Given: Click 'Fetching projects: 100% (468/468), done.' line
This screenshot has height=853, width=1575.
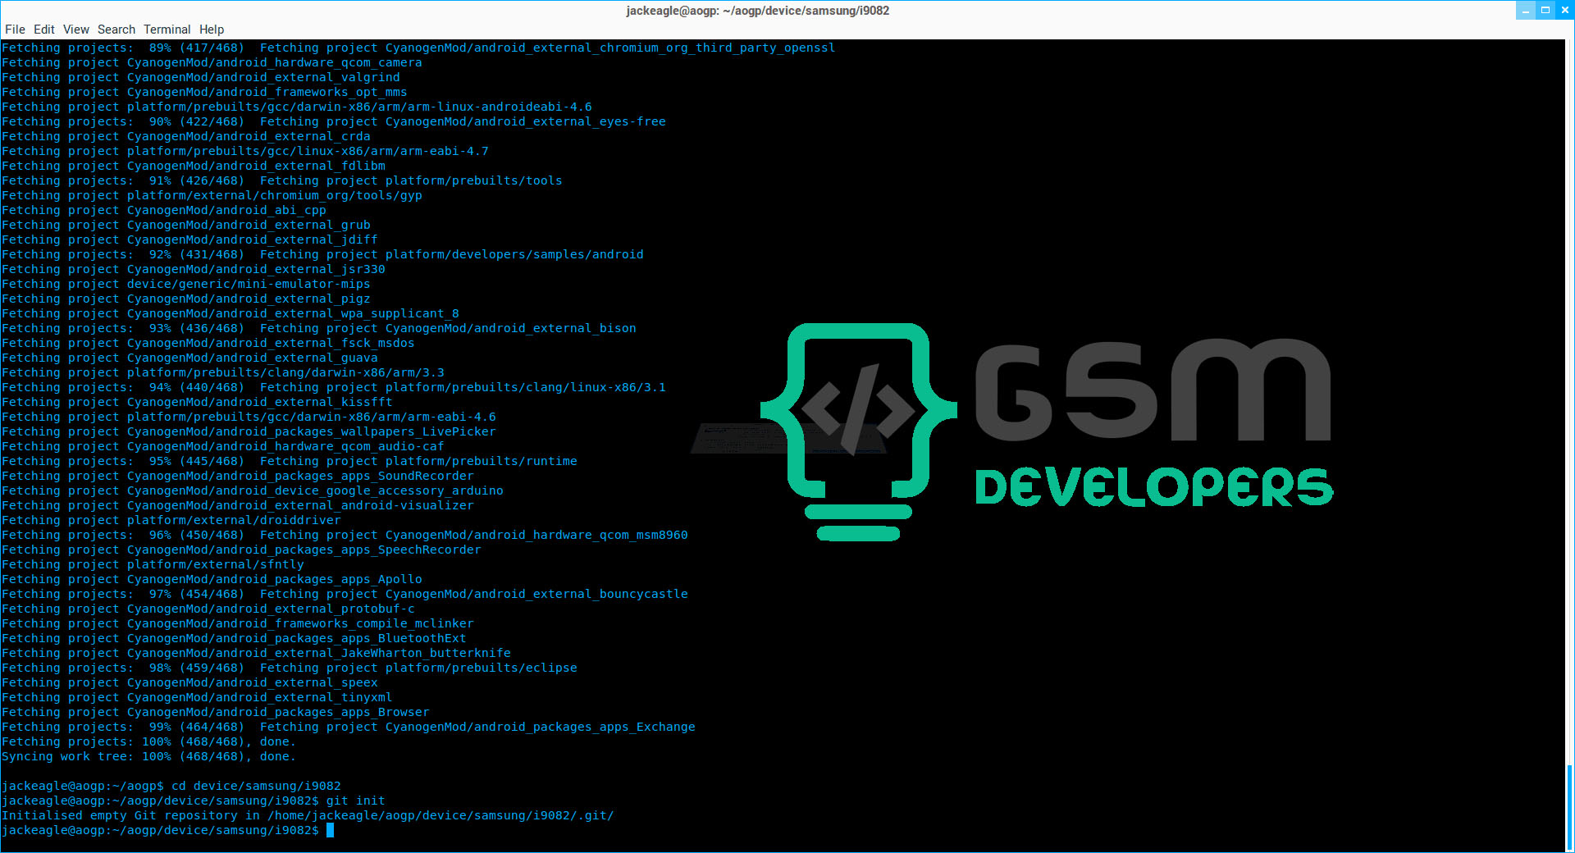Looking at the screenshot, I should pyautogui.click(x=148, y=741).
